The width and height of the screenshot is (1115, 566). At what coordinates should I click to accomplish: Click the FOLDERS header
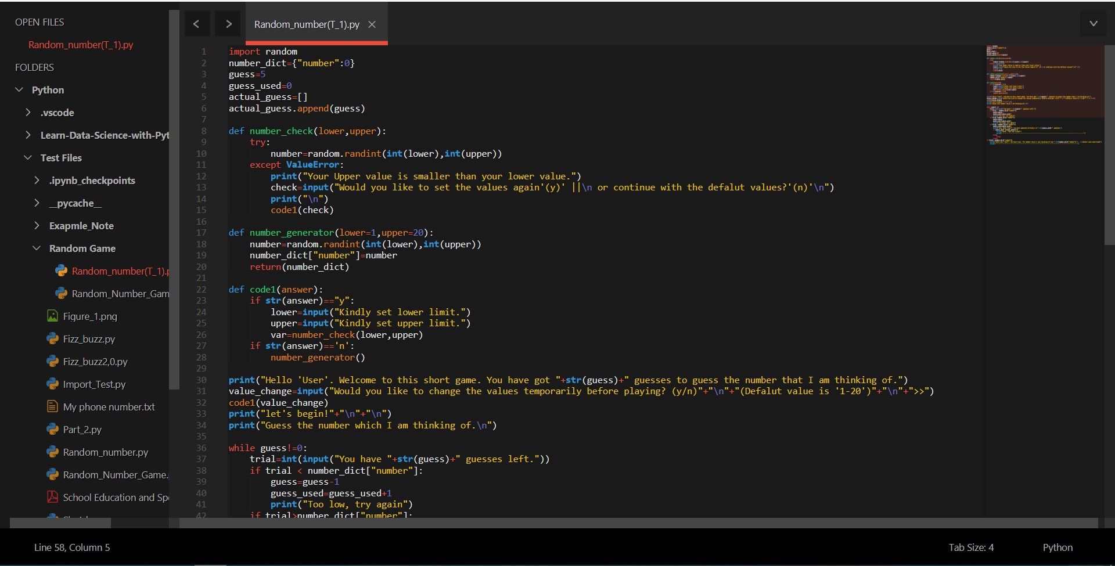(34, 67)
